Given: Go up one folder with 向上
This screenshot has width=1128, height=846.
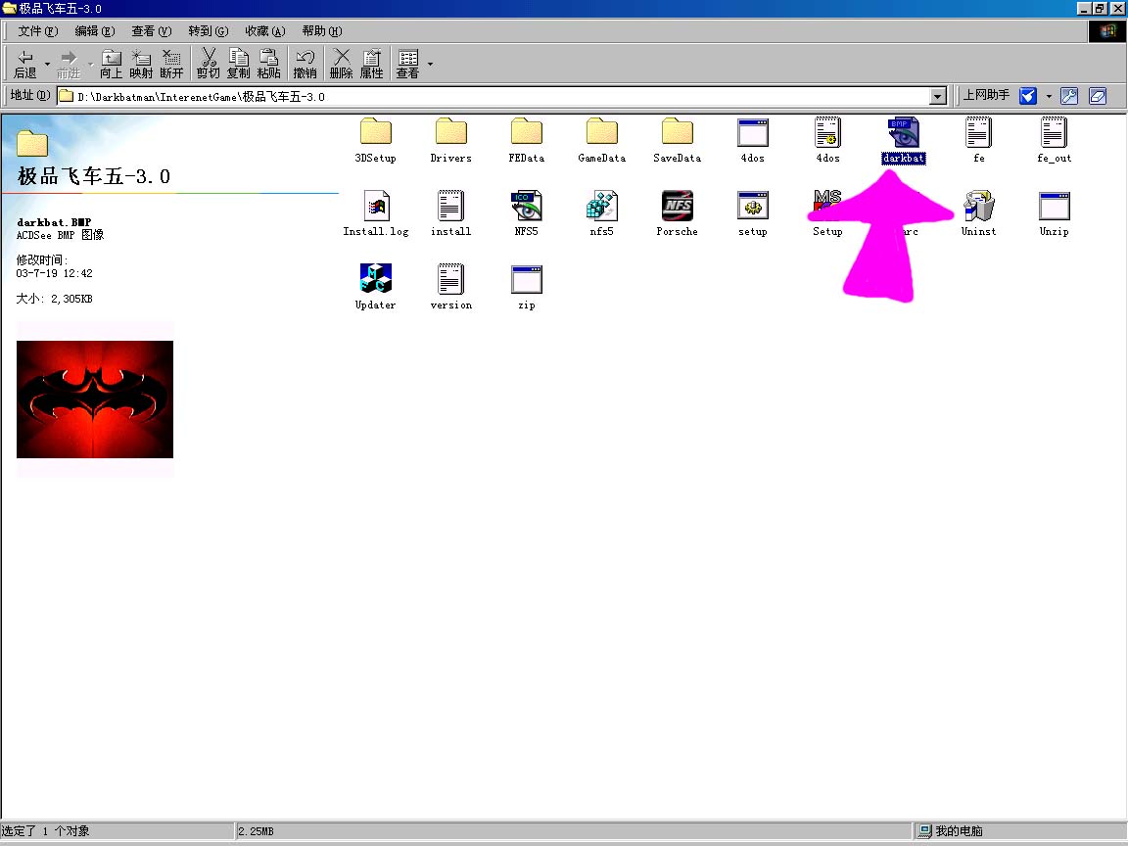Looking at the screenshot, I should coord(111,64).
